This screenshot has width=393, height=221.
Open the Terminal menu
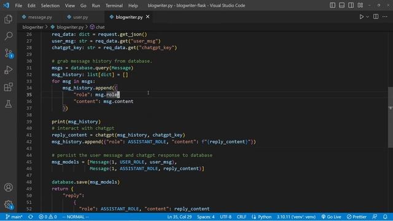114,6
